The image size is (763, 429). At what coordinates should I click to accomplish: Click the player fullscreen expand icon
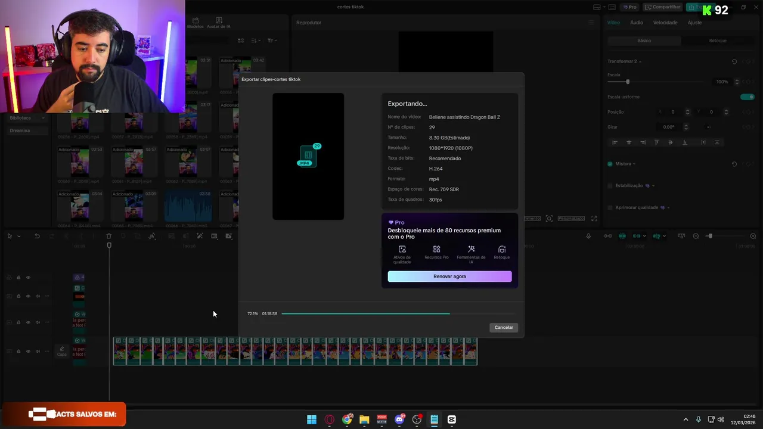click(x=594, y=219)
